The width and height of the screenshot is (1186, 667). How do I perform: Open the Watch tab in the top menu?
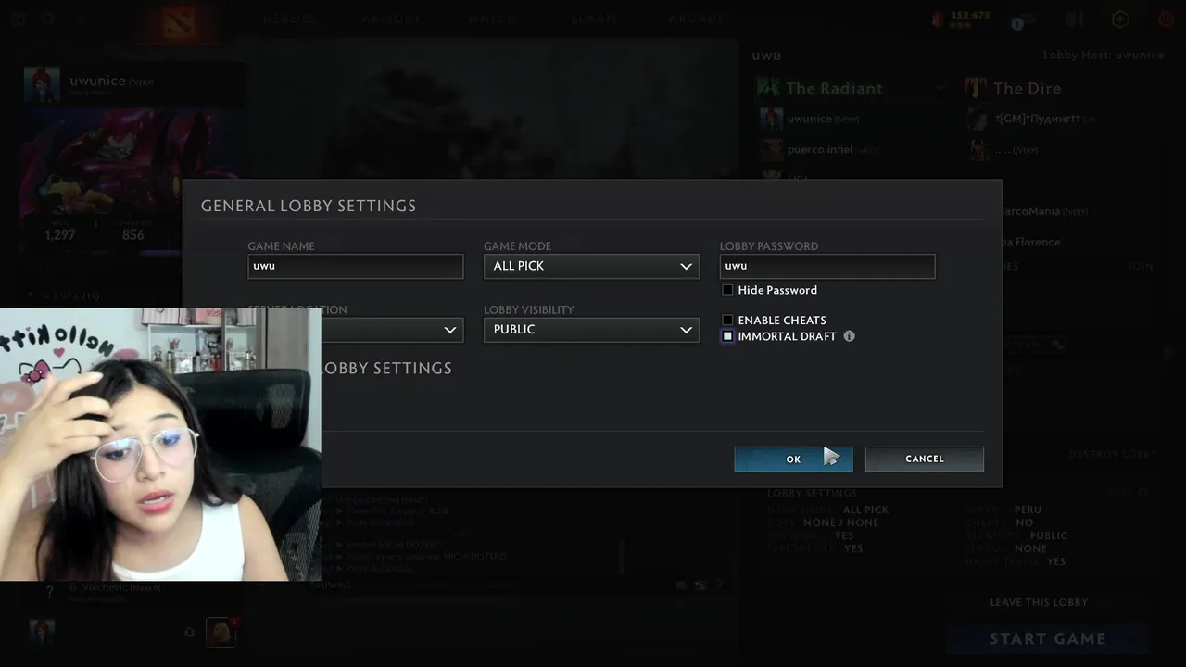tap(492, 19)
